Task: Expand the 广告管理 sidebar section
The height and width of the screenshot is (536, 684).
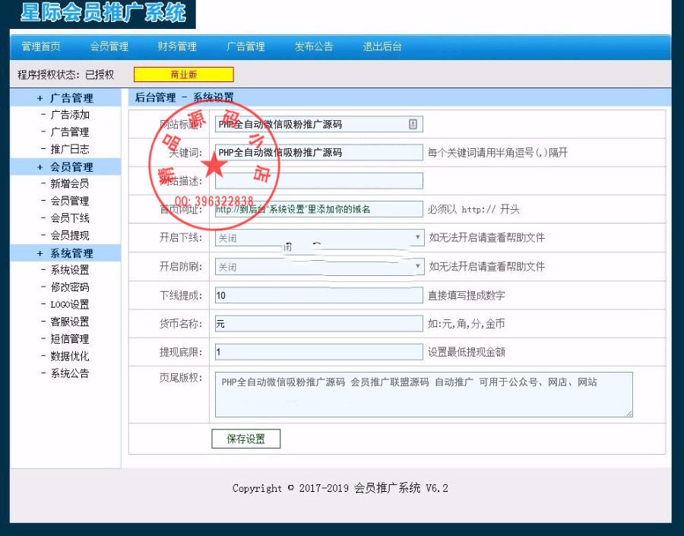Action: coord(65,97)
